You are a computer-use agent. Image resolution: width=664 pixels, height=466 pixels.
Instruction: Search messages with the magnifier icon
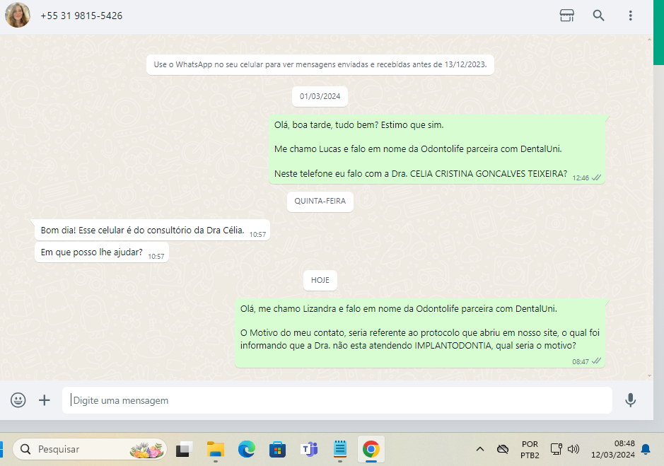tap(598, 16)
